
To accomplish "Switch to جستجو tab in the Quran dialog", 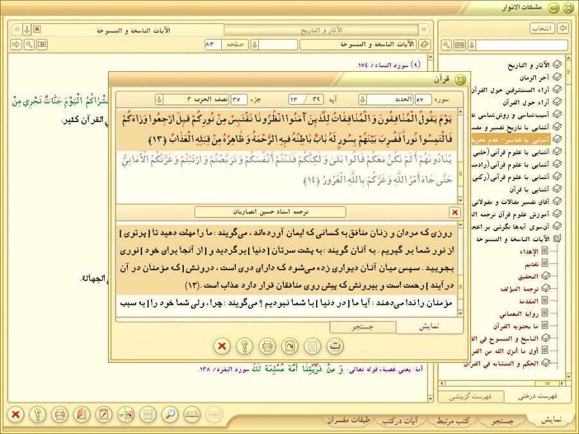I will pyautogui.click(x=362, y=327).
